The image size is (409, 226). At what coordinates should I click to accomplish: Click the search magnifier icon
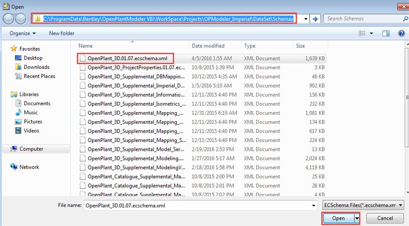(x=405, y=19)
